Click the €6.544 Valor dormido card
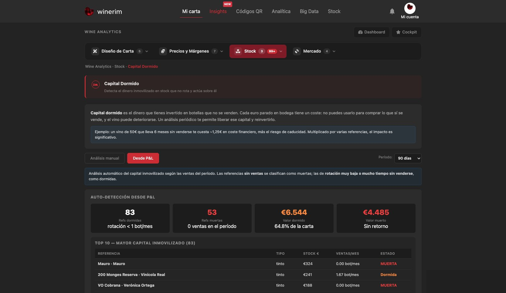 (x=294, y=218)
